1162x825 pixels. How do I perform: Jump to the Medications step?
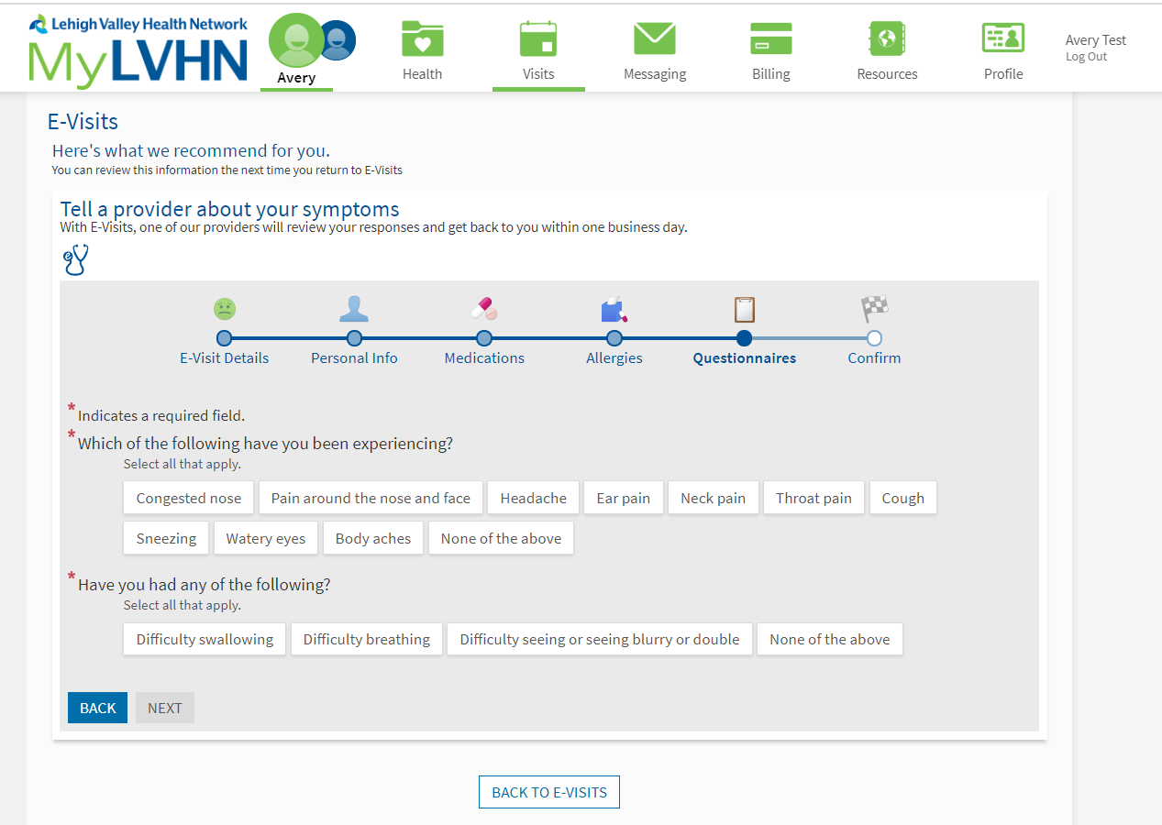484,338
